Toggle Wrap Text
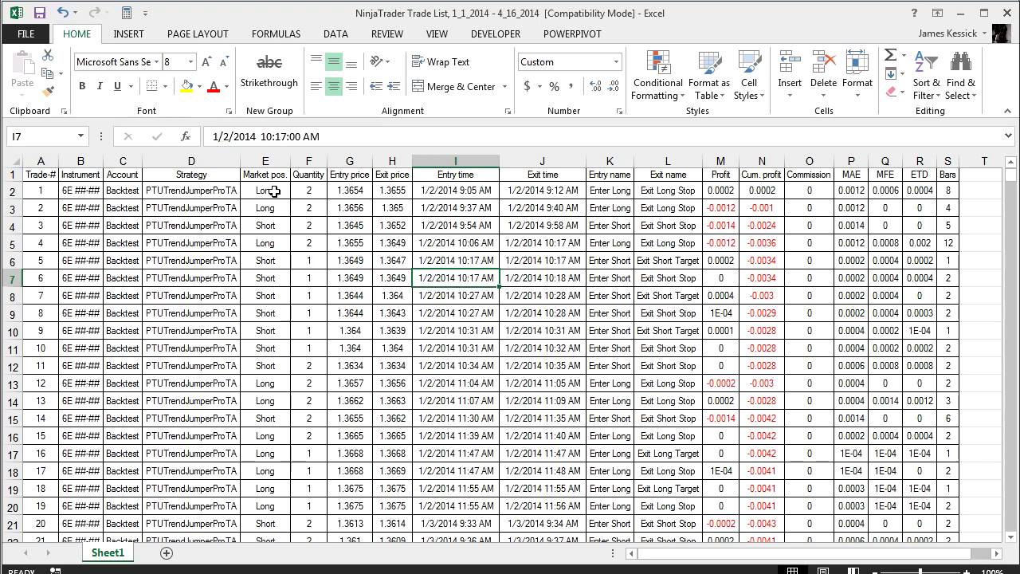 (x=441, y=61)
